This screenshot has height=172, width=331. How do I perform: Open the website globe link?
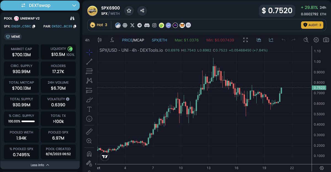125,25
